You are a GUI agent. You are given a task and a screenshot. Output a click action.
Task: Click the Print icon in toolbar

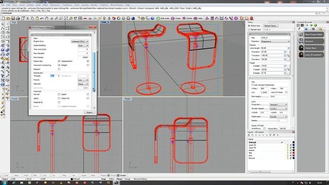pos(18,18)
